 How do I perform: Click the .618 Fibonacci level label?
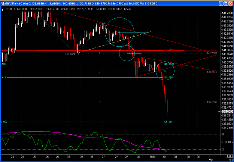point(4,78)
